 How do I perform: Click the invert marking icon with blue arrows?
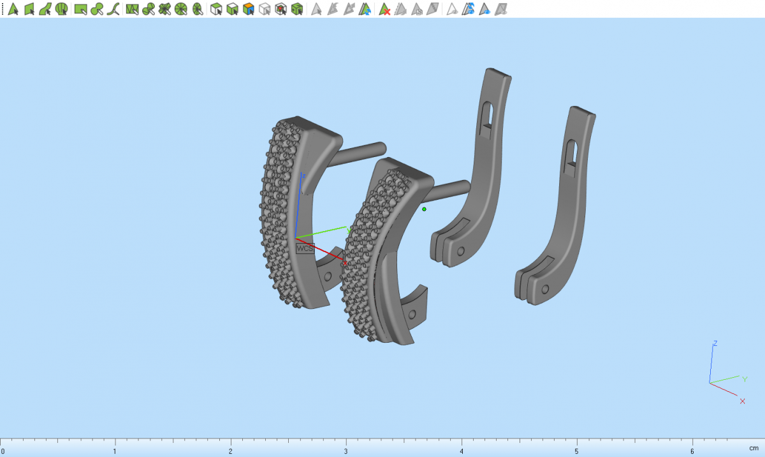coord(365,9)
